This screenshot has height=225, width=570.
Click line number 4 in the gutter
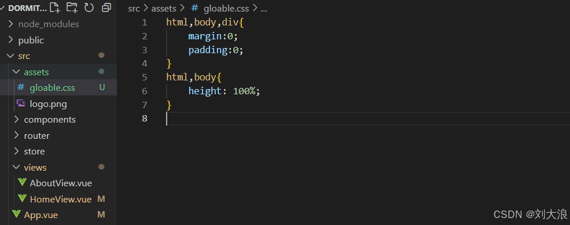point(145,64)
